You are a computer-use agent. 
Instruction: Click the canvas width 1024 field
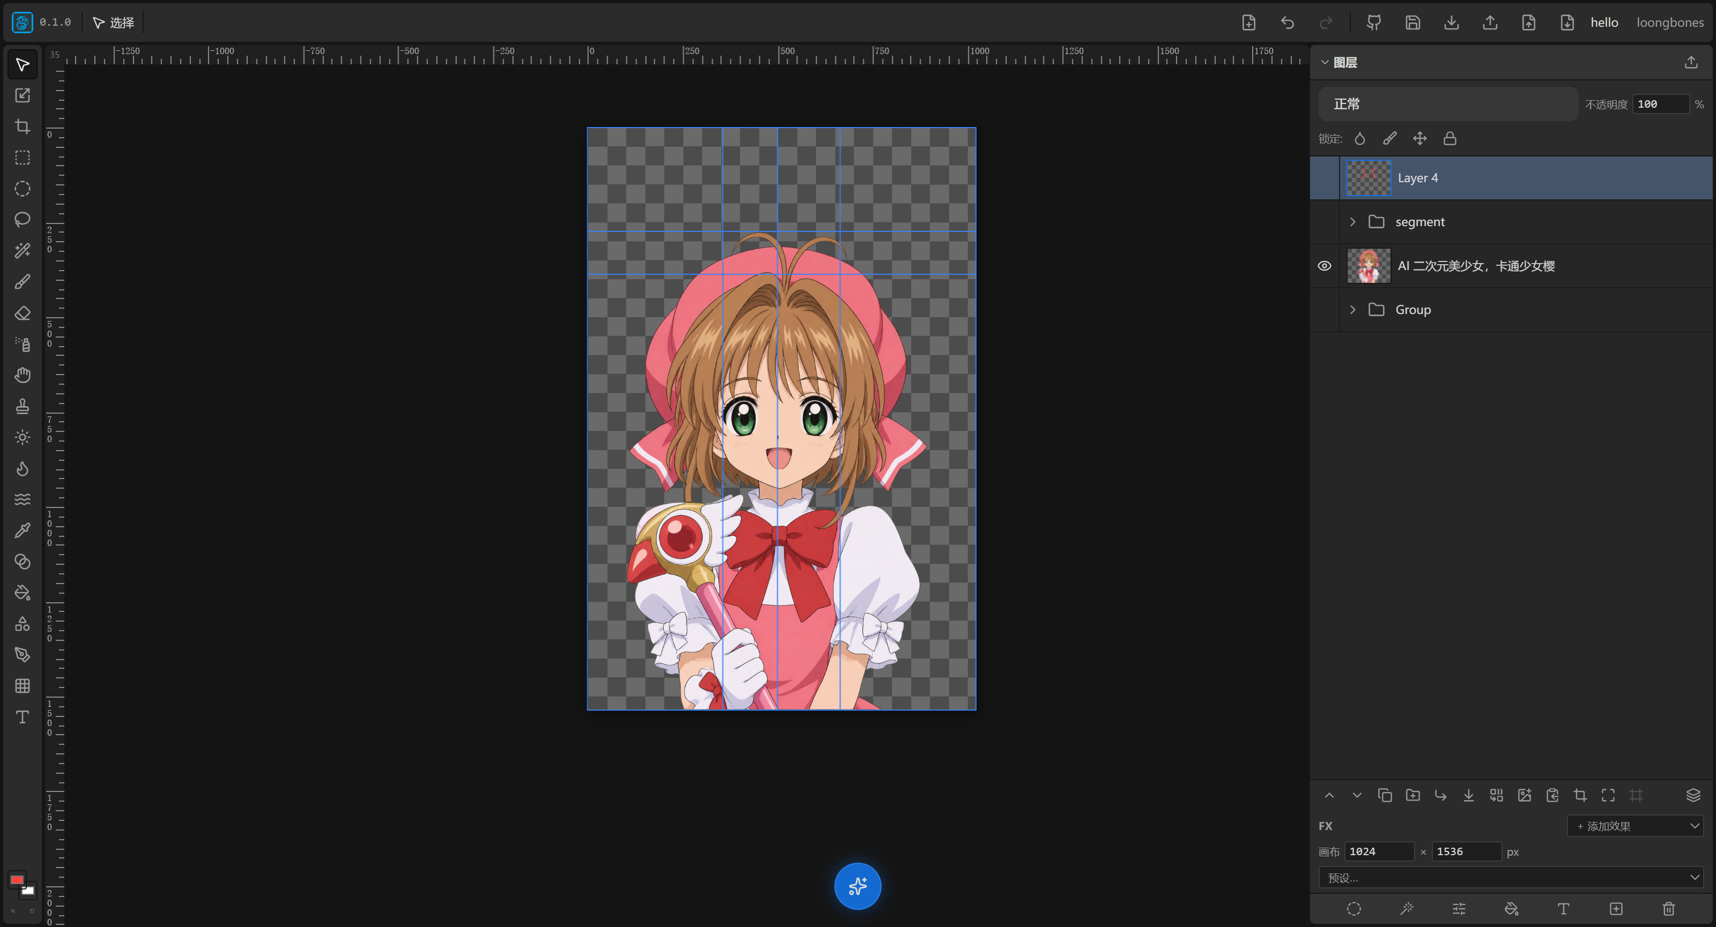[x=1379, y=851]
